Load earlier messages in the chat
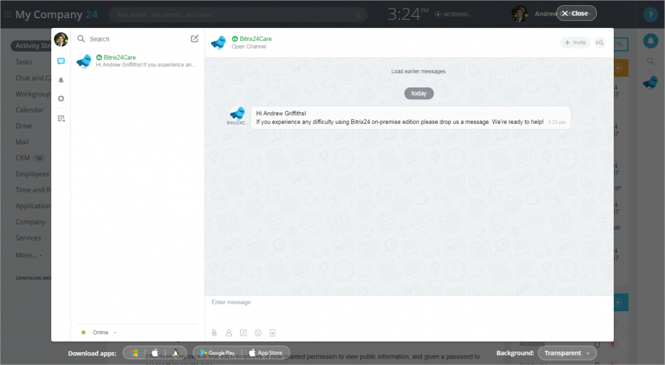 (418, 71)
